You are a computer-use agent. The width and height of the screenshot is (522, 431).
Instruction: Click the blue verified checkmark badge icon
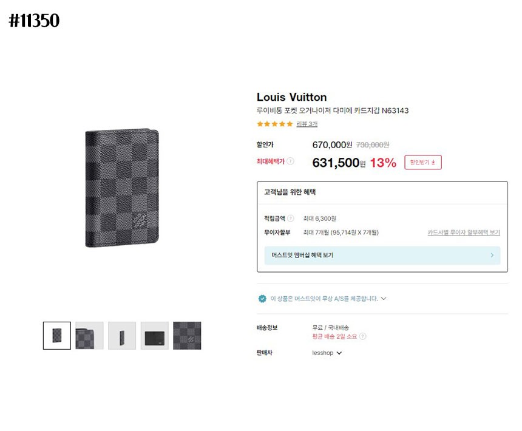tap(262, 299)
